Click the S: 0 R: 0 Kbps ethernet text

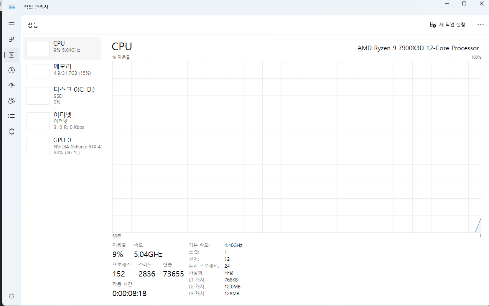tap(69, 127)
